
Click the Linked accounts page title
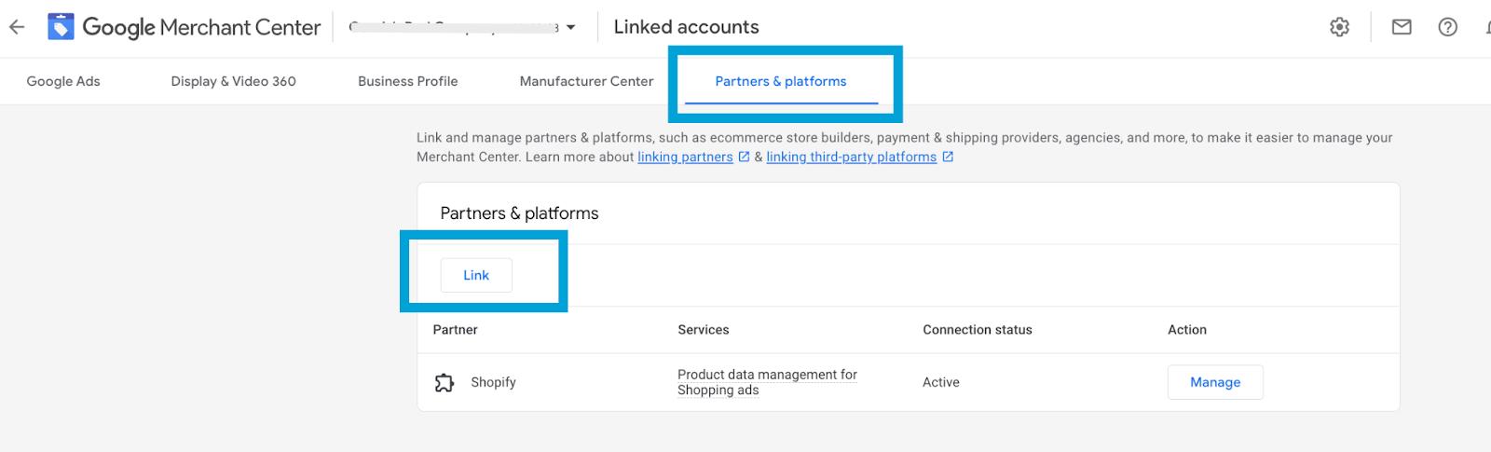tap(686, 27)
